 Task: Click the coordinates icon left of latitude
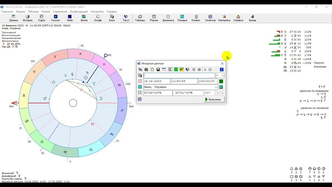[140, 93]
